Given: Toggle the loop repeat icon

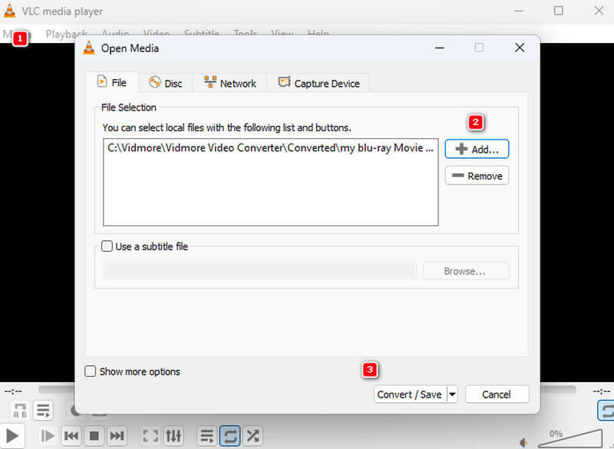Looking at the screenshot, I should coord(229,436).
